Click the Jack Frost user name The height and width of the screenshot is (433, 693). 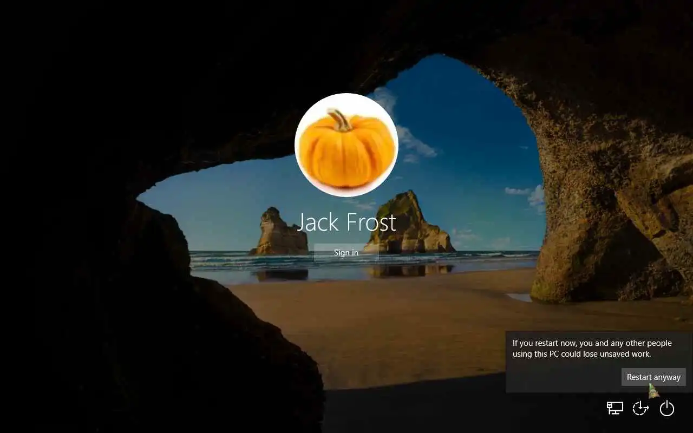tap(346, 222)
